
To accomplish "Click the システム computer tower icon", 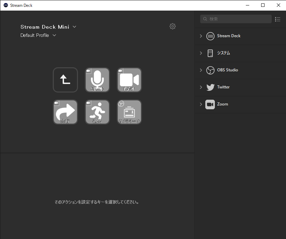I will (x=210, y=53).
